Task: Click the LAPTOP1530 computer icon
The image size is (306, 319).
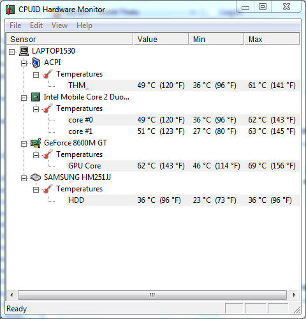Action: tap(24, 51)
